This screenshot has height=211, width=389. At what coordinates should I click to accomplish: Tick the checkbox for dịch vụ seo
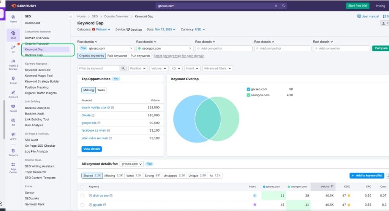click(x=82, y=196)
